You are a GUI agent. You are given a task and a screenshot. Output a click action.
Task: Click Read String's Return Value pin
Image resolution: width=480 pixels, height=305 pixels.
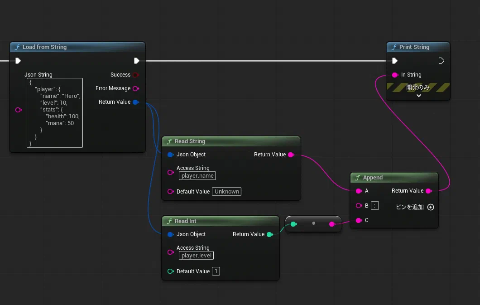(x=291, y=155)
